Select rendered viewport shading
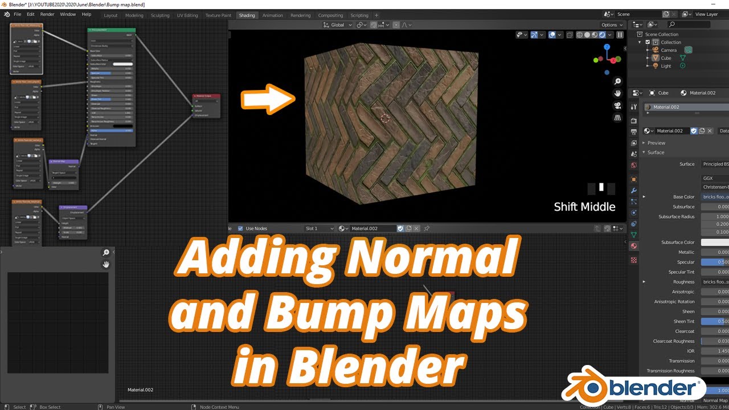 pos(602,35)
